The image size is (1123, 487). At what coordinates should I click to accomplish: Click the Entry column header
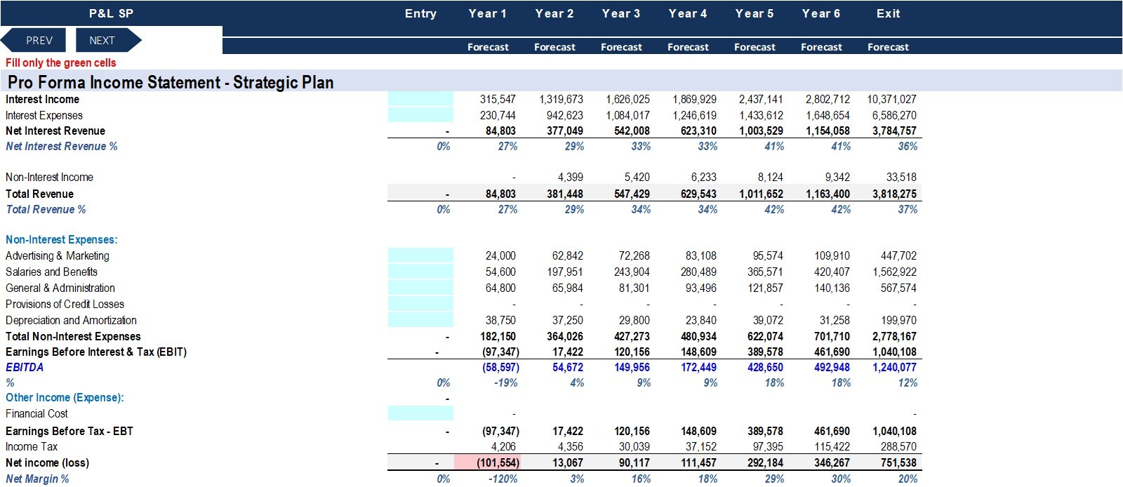click(x=420, y=13)
